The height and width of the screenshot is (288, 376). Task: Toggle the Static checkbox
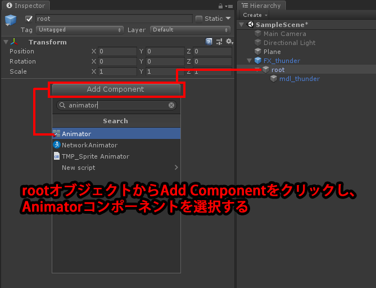coord(199,19)
